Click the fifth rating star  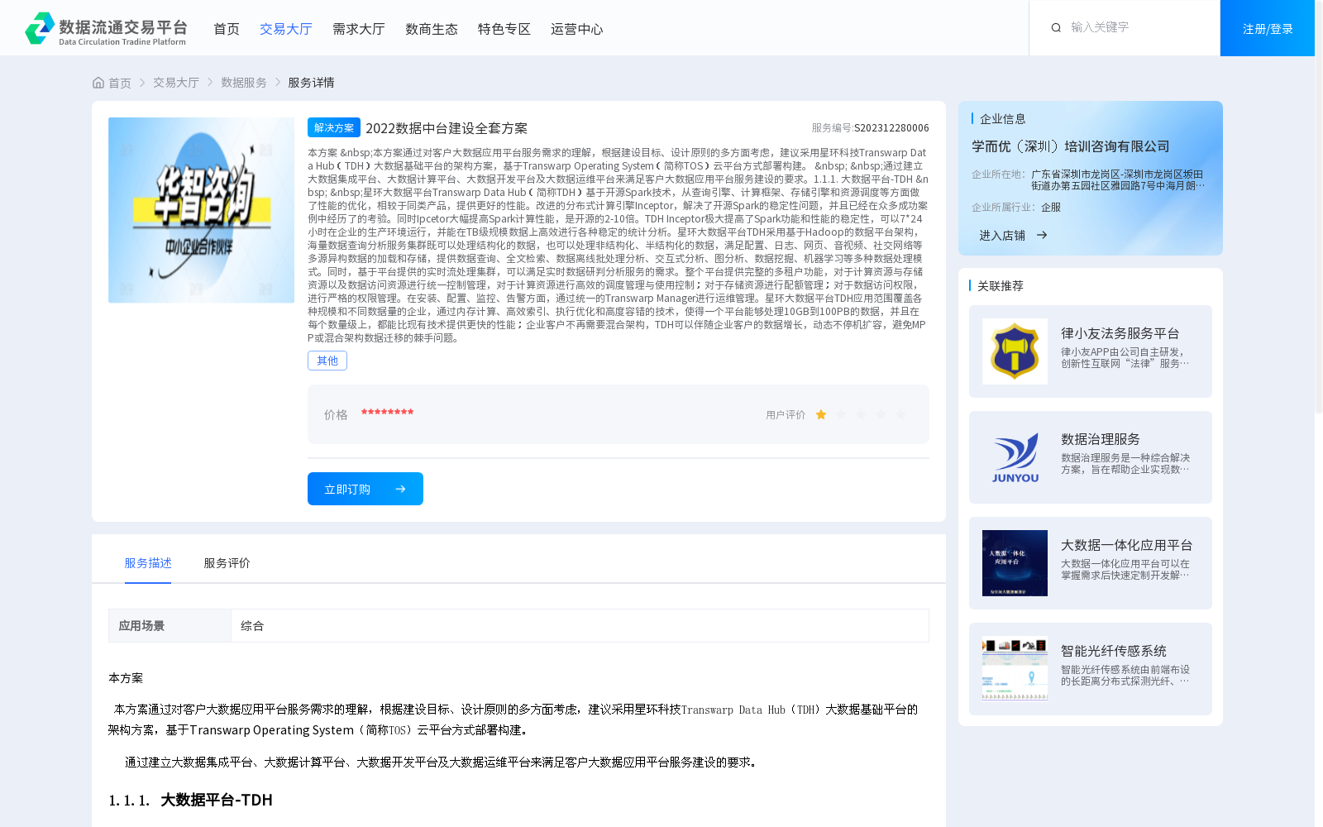[x=900, y=415]
